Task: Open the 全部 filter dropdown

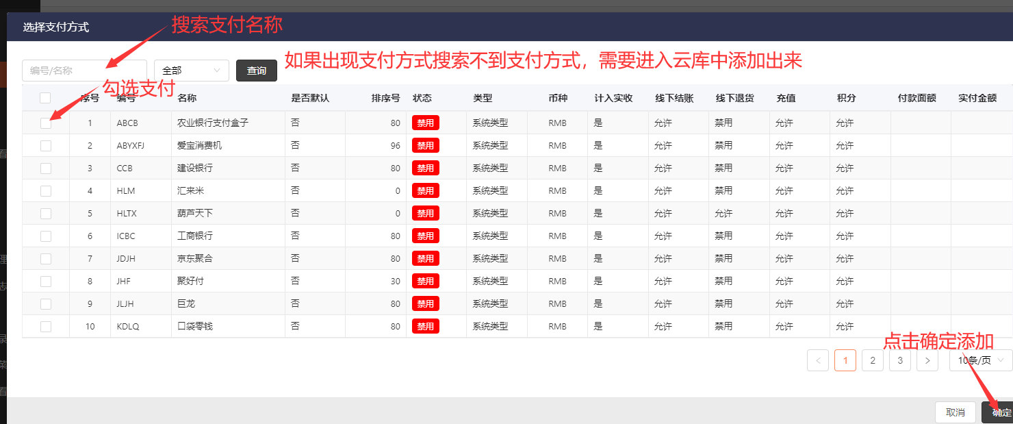Action: 192,71
